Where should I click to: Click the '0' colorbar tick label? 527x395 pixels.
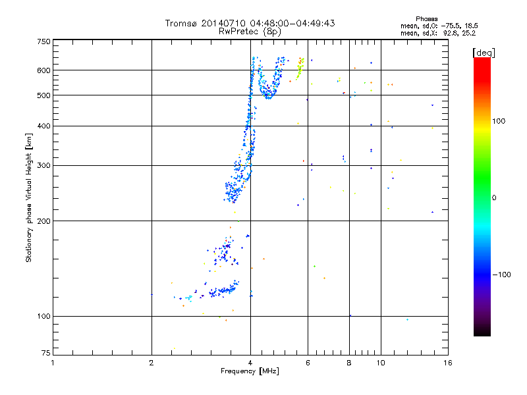pos(494,198)
